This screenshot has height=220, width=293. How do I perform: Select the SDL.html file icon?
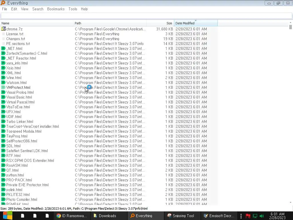coord(3,146)
